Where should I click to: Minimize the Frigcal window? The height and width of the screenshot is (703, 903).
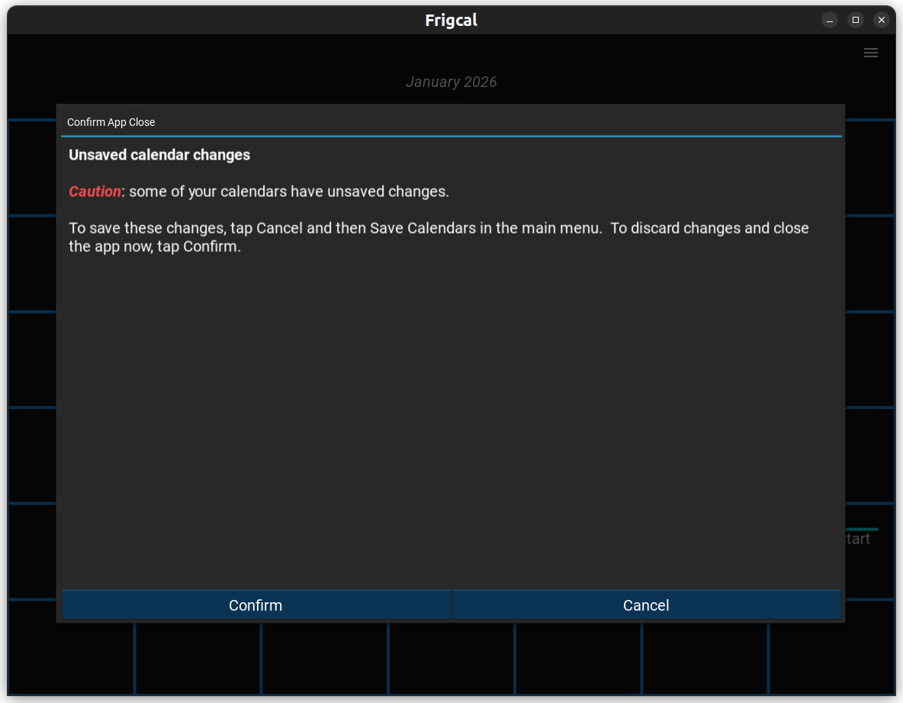tap(830, 20)
